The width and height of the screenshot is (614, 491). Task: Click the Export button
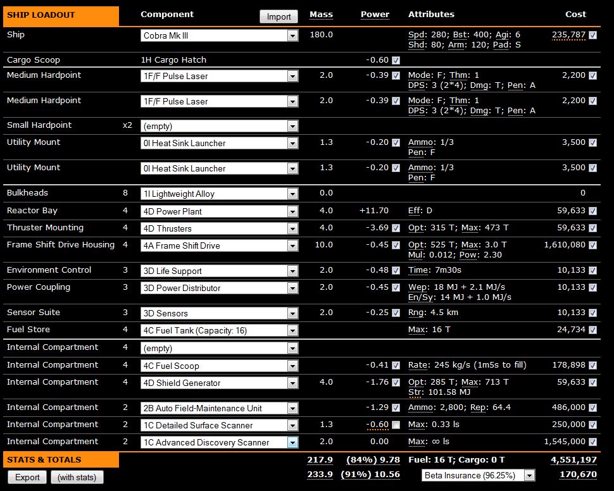[x=27, y=477]
